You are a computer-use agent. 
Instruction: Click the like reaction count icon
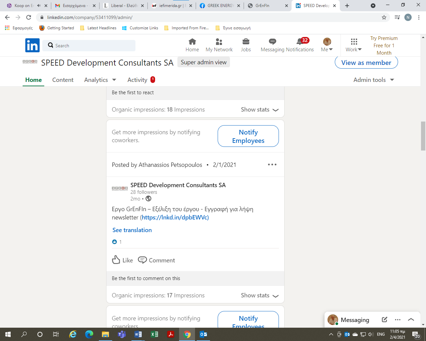pos(114,242)
